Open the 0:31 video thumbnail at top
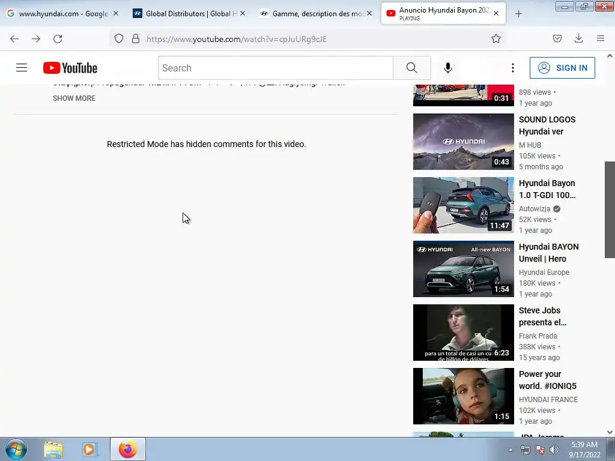This screenshot has width=615, height=461. pyautogui.click(x=463, y=95)
